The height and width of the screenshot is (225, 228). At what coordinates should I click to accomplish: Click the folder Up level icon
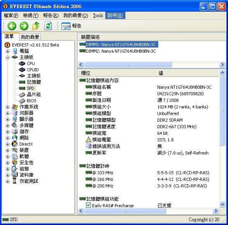[36, 26]
